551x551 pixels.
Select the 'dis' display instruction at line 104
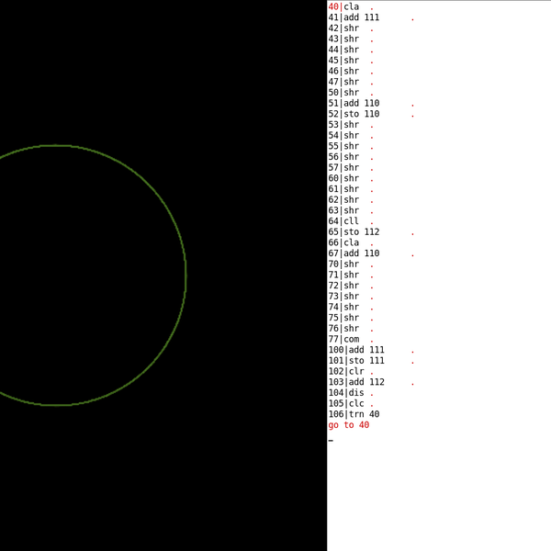(356, 393)
